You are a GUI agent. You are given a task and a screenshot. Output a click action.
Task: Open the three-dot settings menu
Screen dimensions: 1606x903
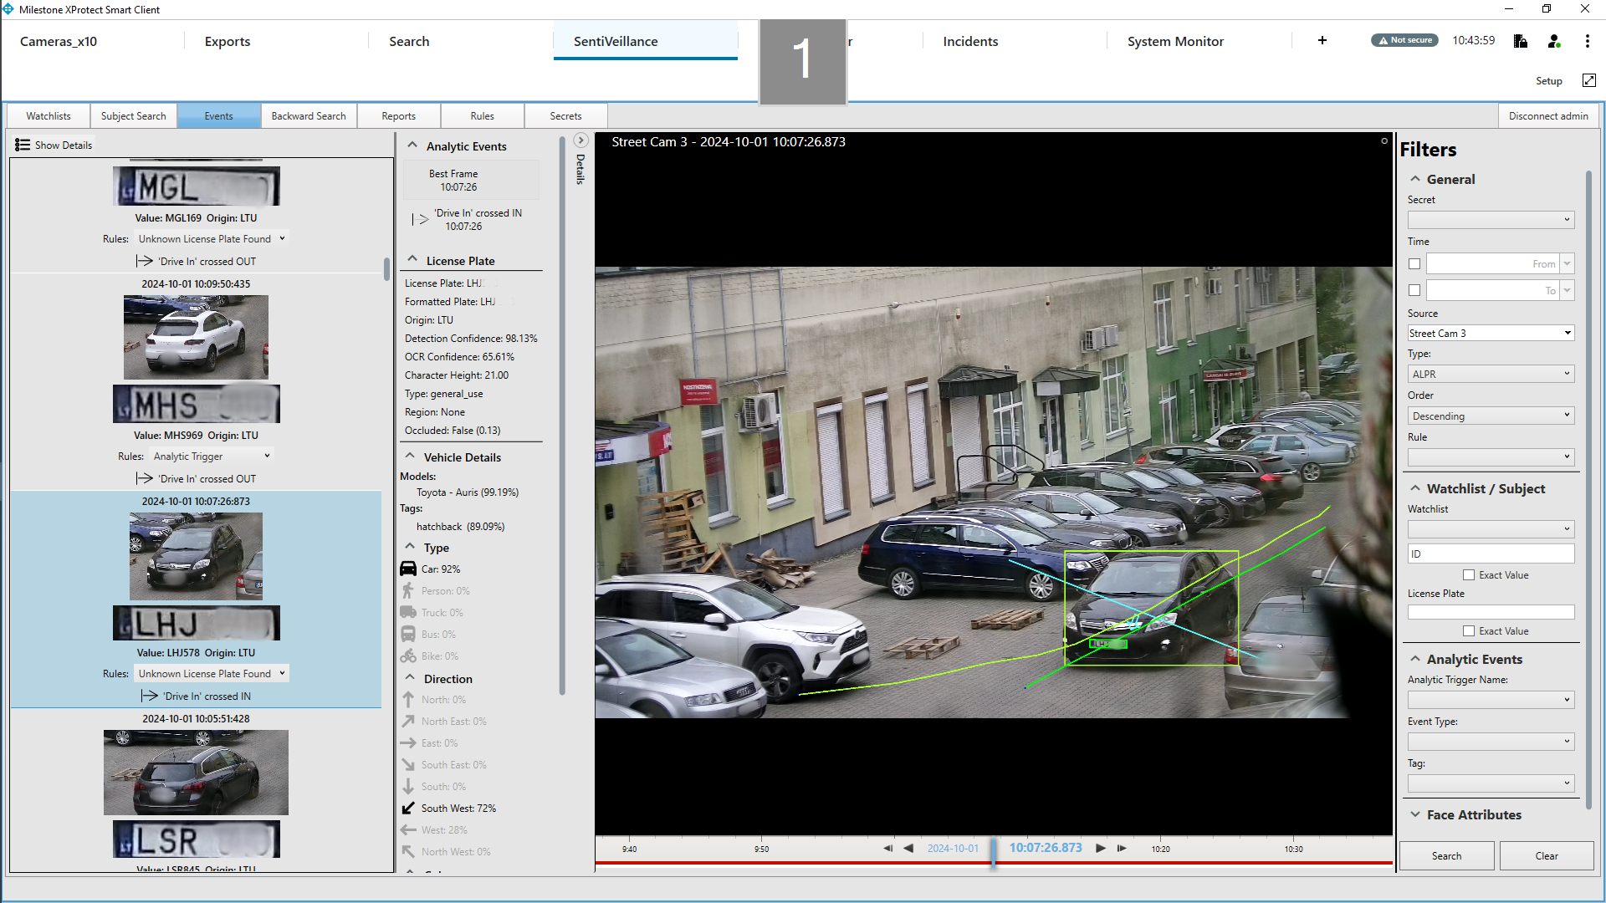1588,40
